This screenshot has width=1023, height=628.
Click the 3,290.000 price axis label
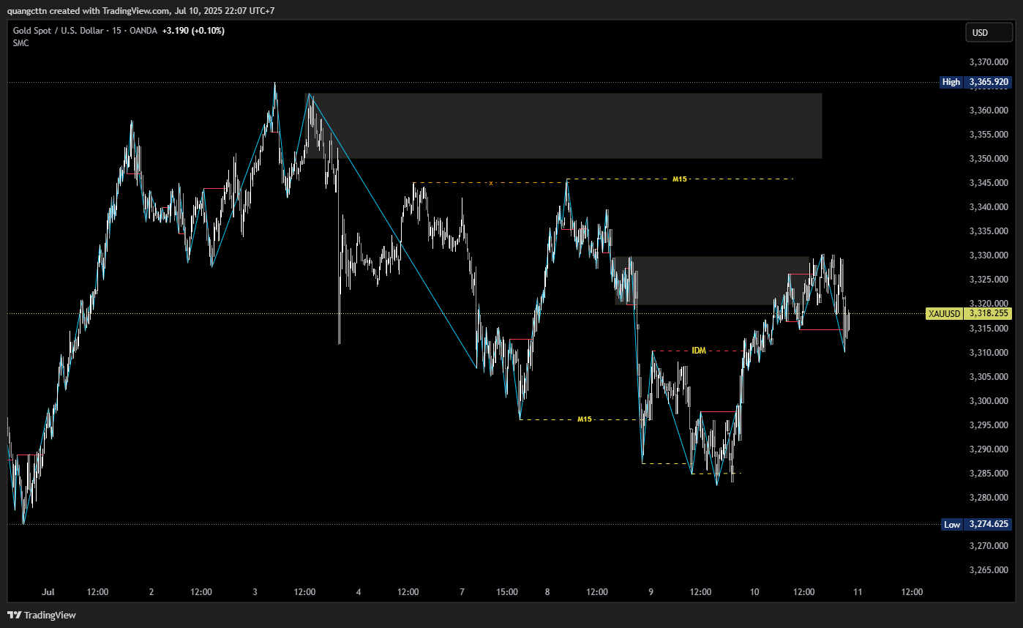coord(989,449)
